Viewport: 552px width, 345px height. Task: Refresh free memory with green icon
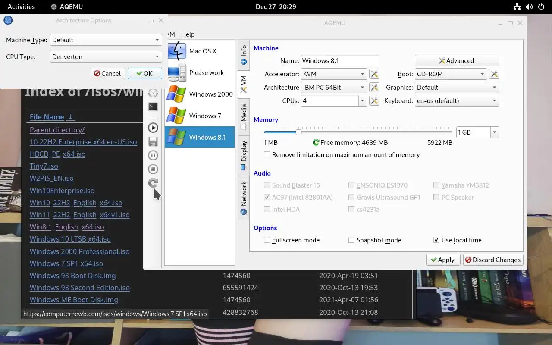[316, 142]
